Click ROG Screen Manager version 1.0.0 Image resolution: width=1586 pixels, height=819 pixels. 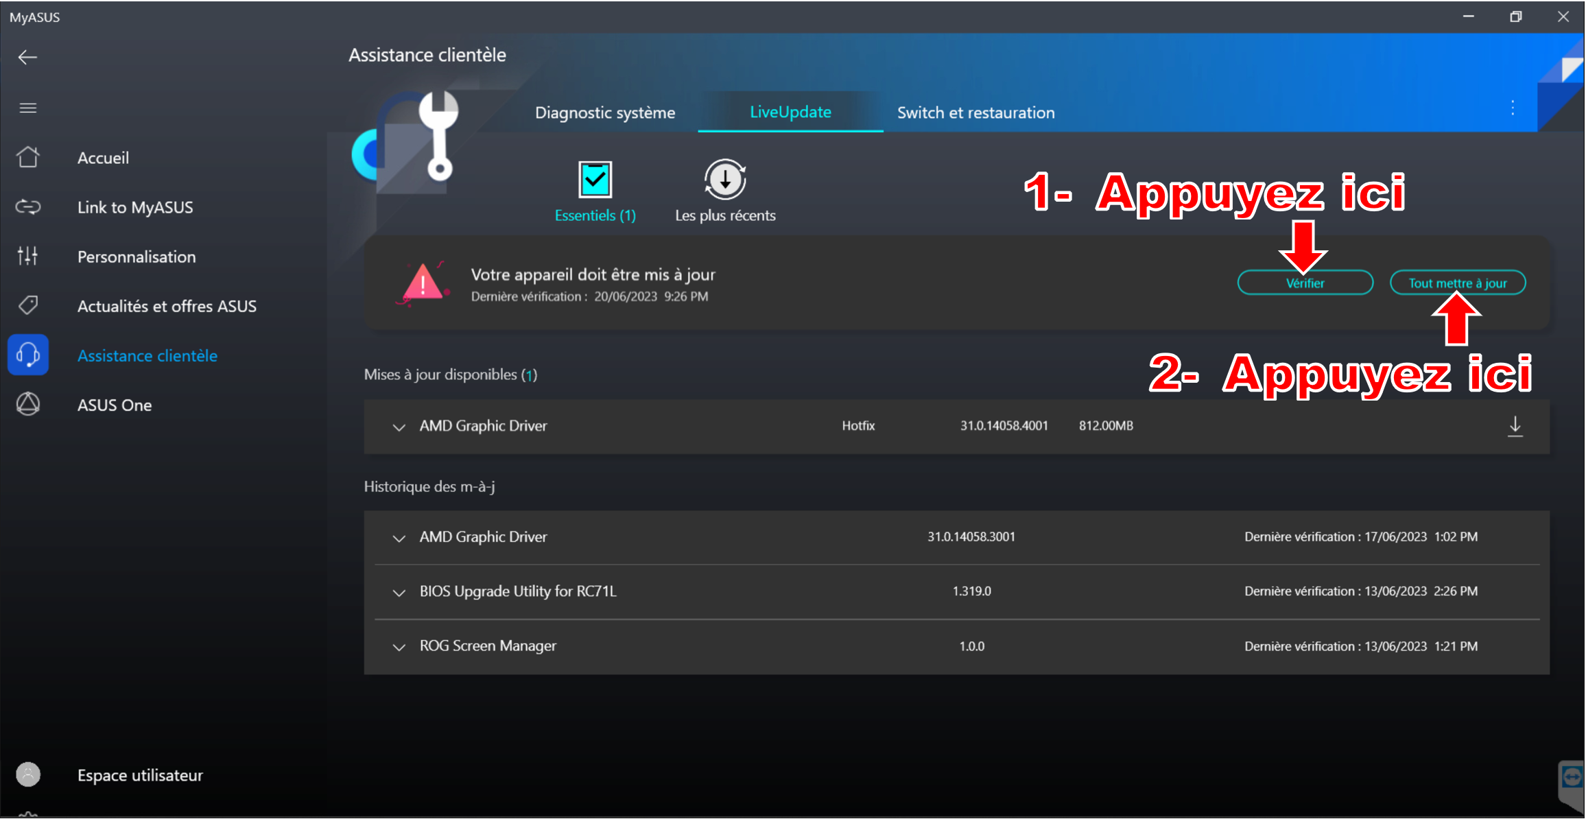(x=971, y=646)
